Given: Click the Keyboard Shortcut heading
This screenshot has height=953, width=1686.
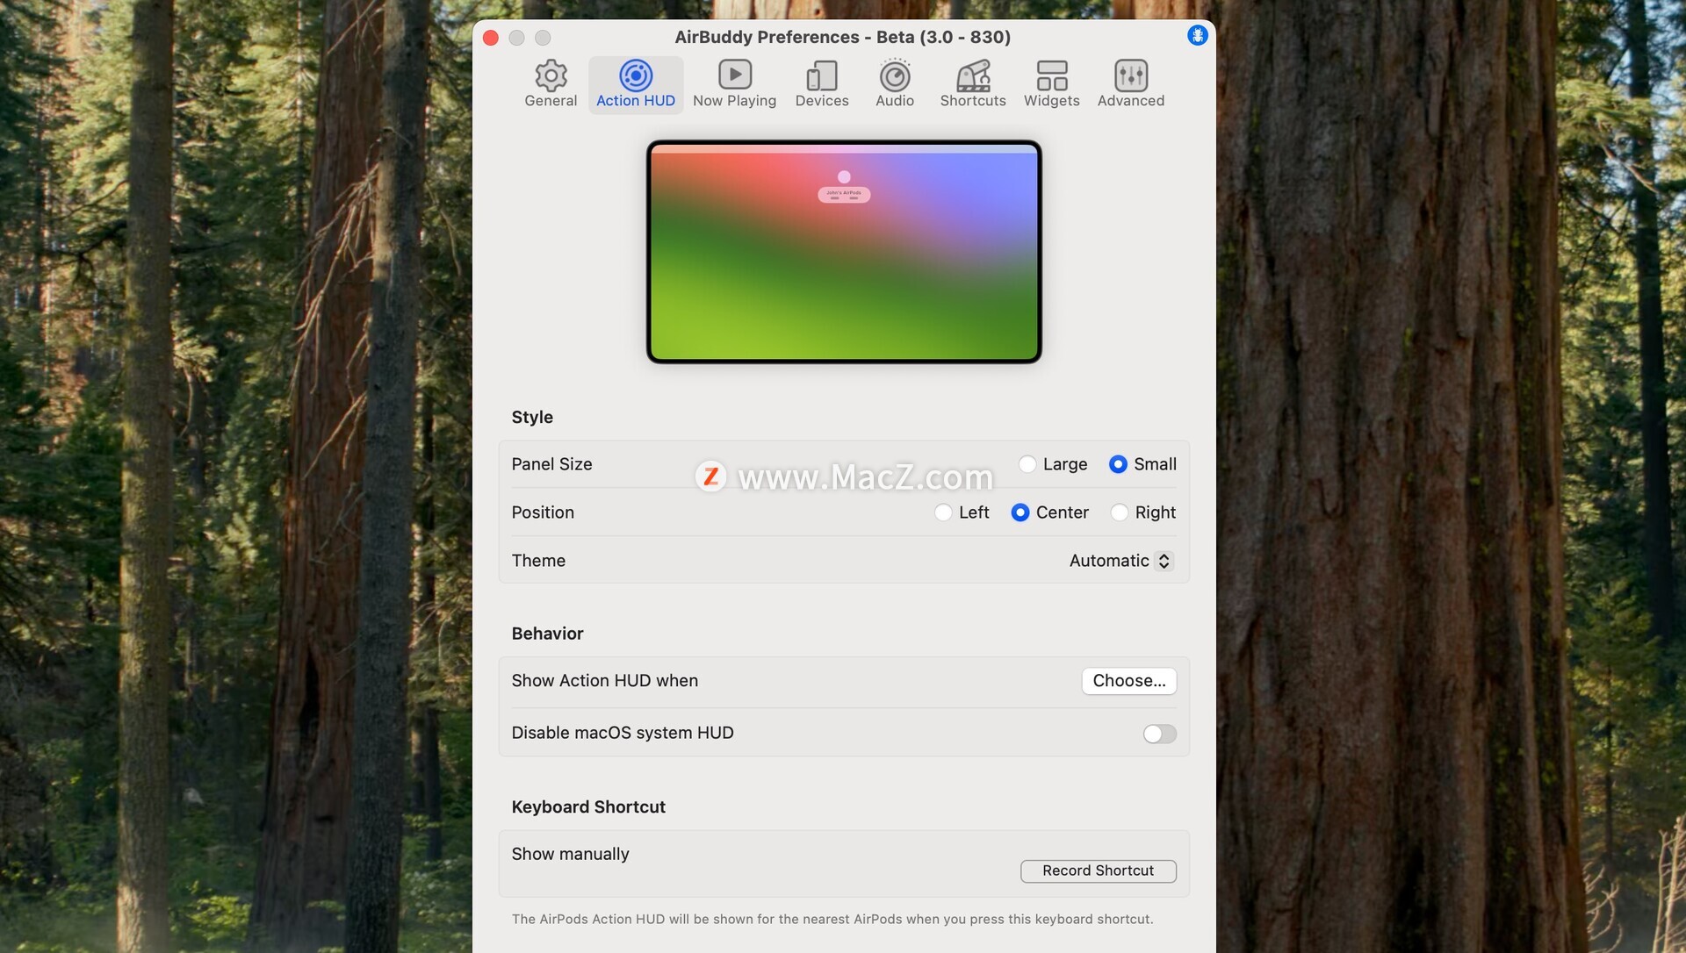Looking at the screenshot, I should point(588,806).
